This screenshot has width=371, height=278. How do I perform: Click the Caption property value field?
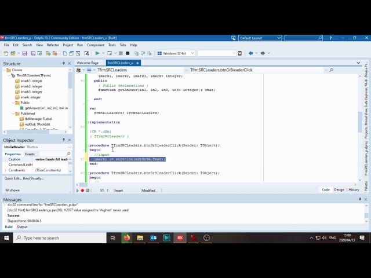(x=52, y=159)
